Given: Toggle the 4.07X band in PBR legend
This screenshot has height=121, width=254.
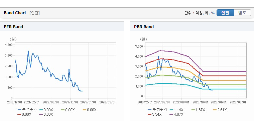Looking at the screenshot, I should tap(176, 114).
